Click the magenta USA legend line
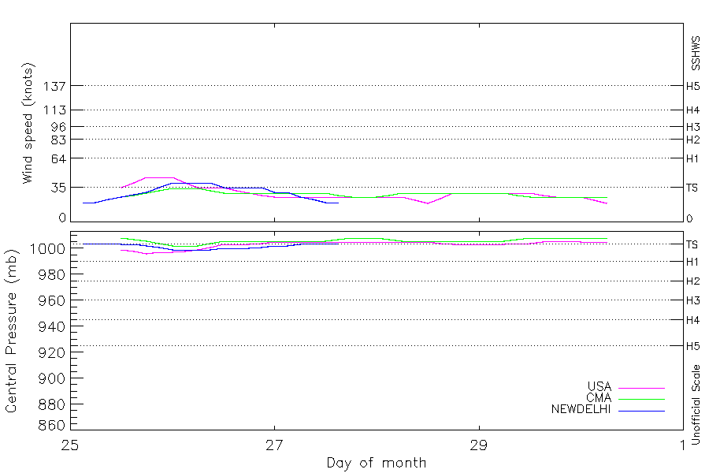 coord(641,388)
